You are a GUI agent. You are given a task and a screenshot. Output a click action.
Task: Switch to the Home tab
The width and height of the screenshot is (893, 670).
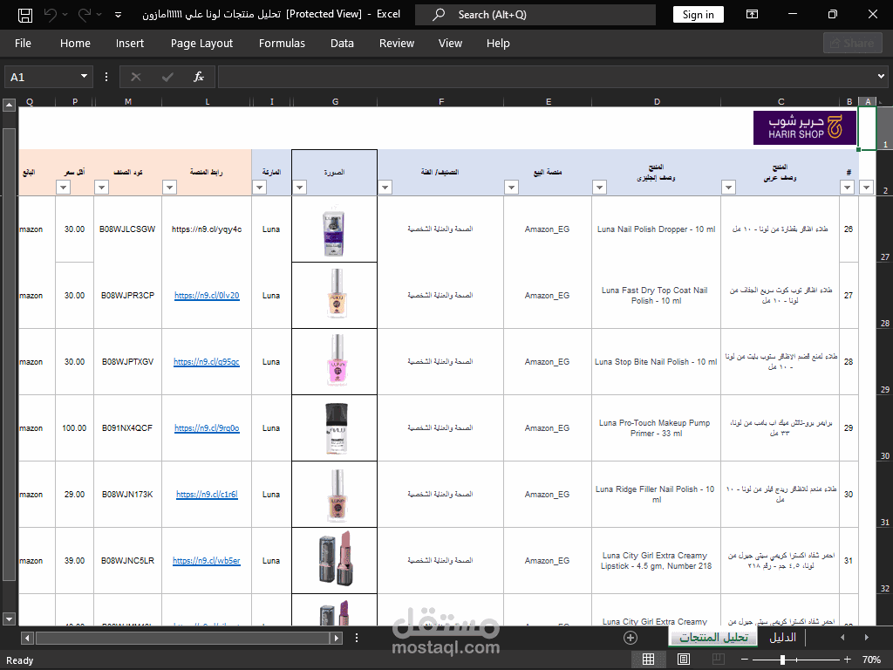[x=75, y=44]
